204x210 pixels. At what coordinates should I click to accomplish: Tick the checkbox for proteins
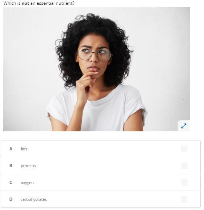pyautogui.click(x=184, y=166)
